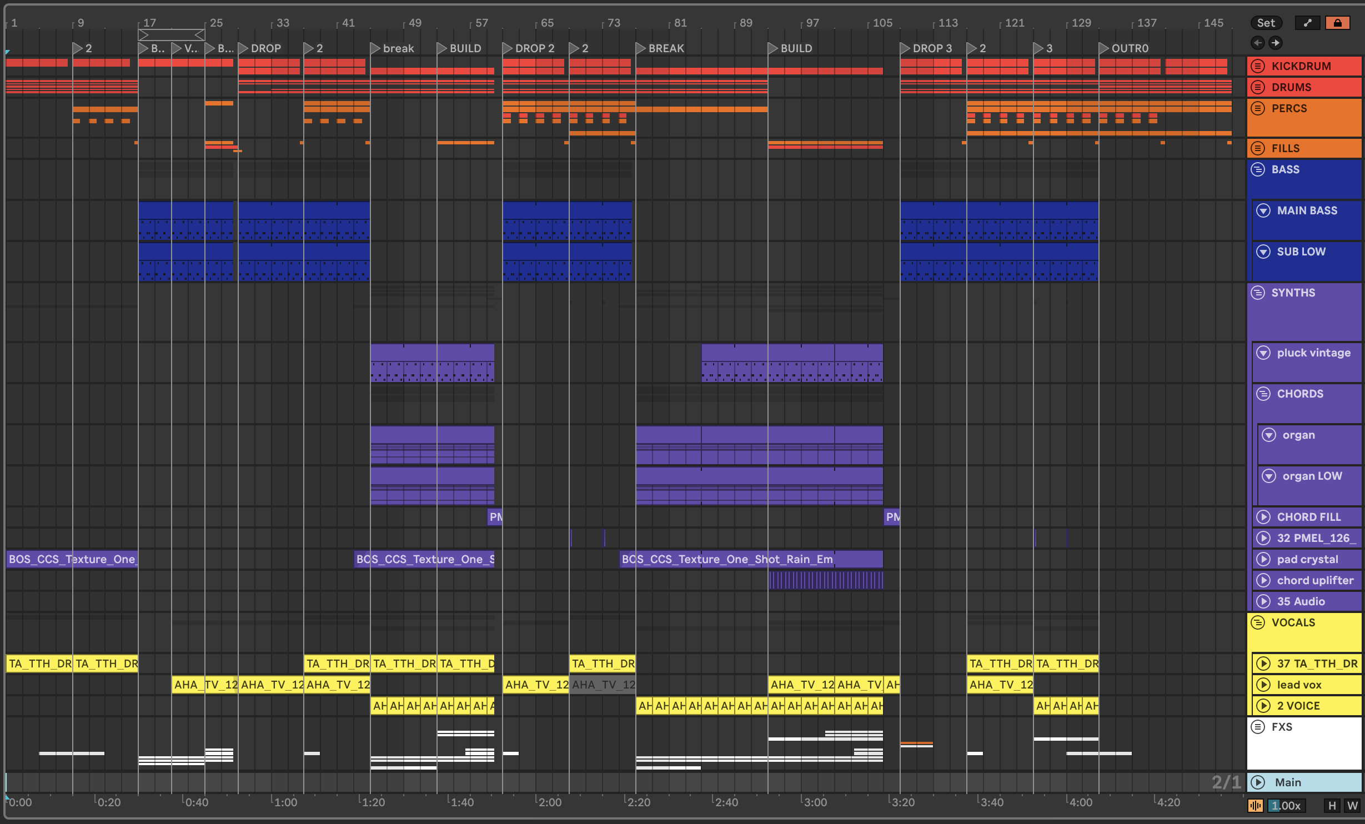Unfold the 35 Audio track icon
1365x824 pixels.
1264,601
